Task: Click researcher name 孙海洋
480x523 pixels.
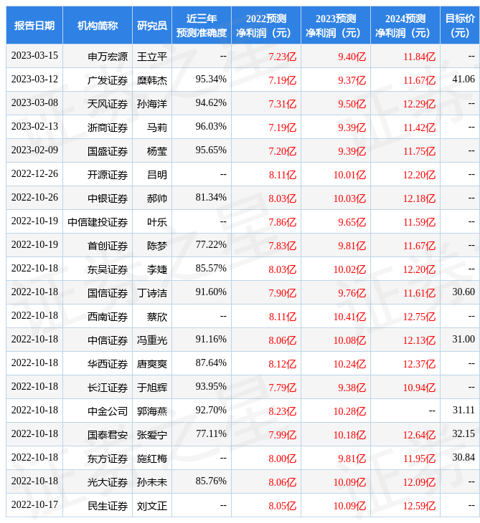Action: (152, 104)
